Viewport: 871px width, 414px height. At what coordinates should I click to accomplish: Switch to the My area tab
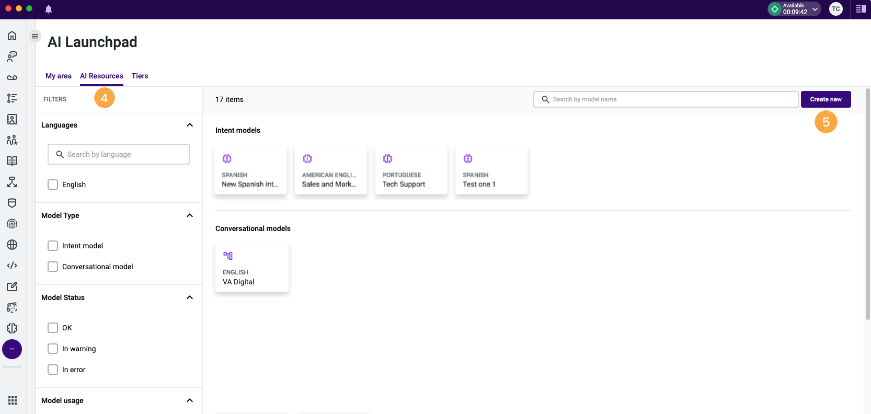[x=59, y=76]
